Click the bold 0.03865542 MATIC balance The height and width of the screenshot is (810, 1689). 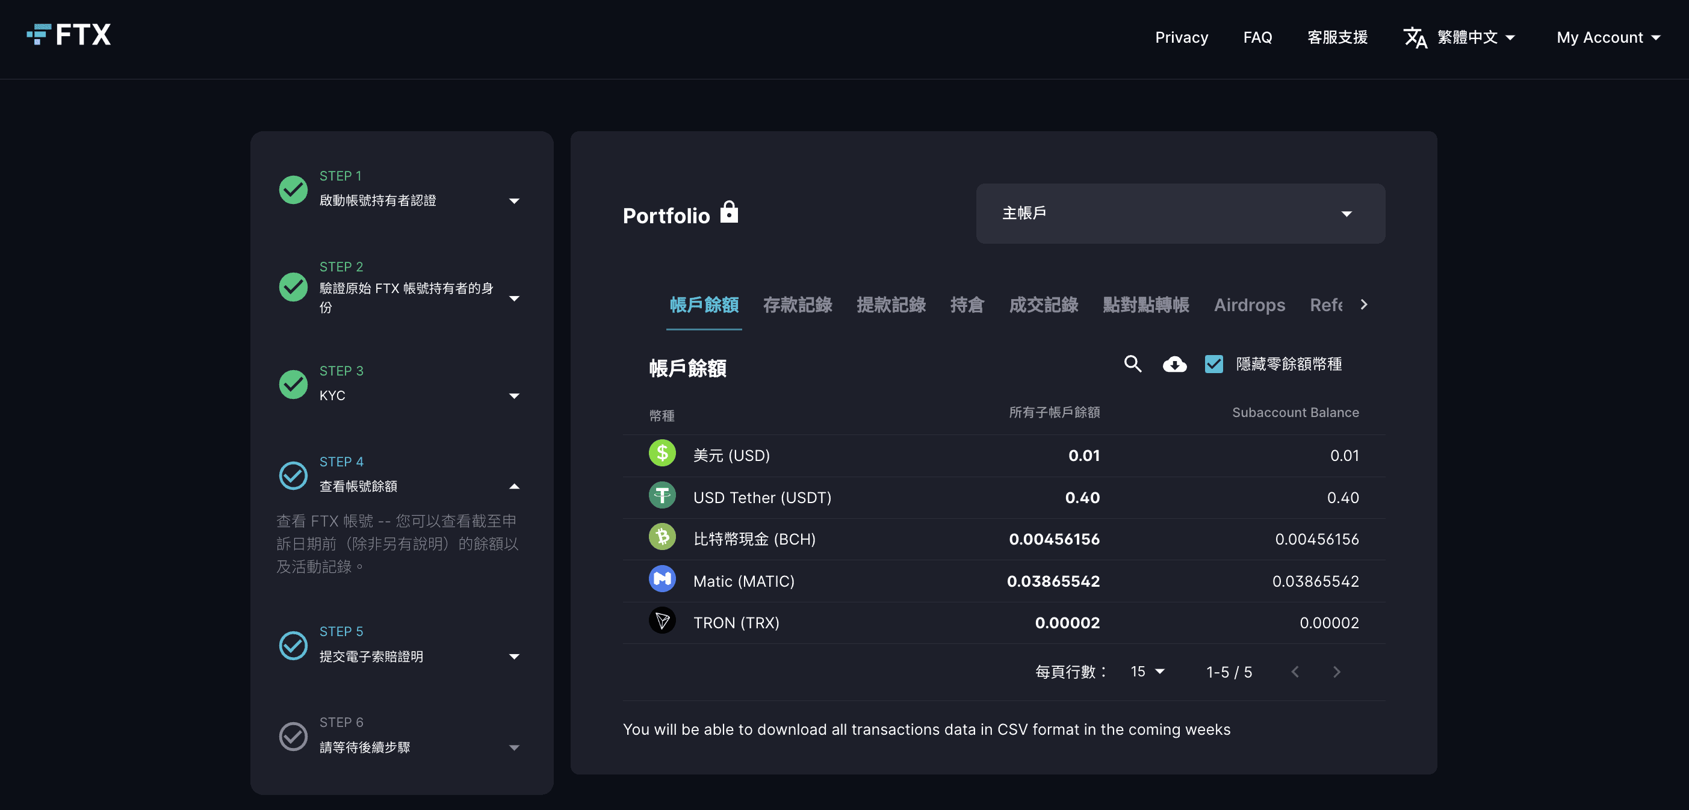point(1053,581)
